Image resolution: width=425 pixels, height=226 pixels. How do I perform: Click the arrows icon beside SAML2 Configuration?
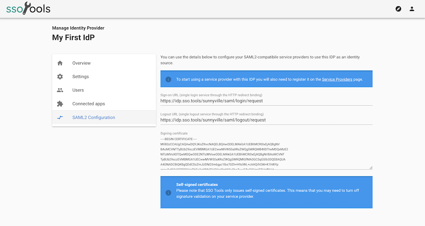pos(60,117)
